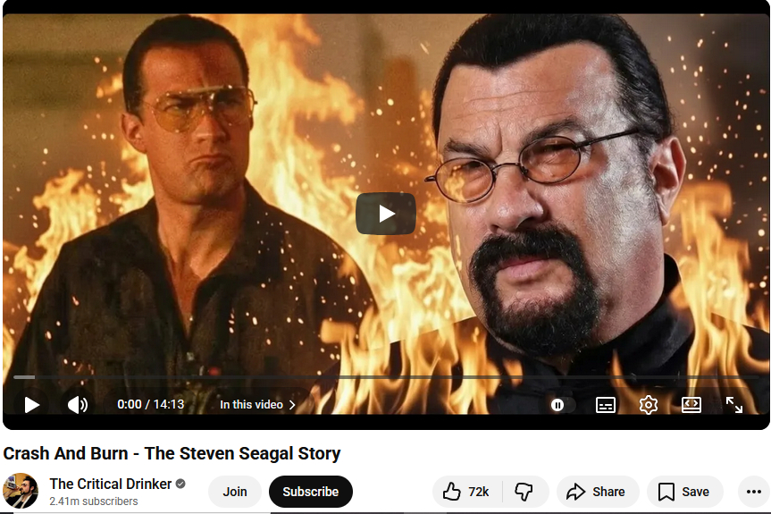Open the Share dialog
Screen dimensions: 771x514
[598, 492]
